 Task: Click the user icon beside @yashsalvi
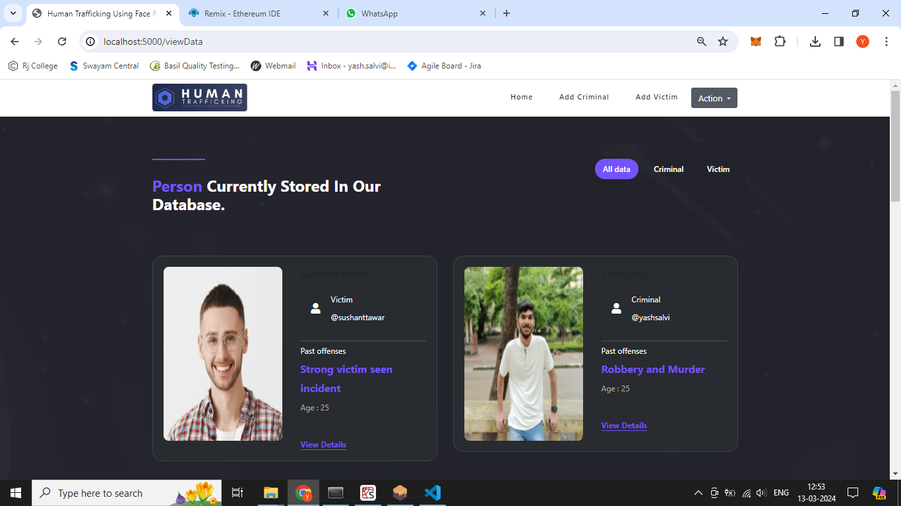click(616, 308)
